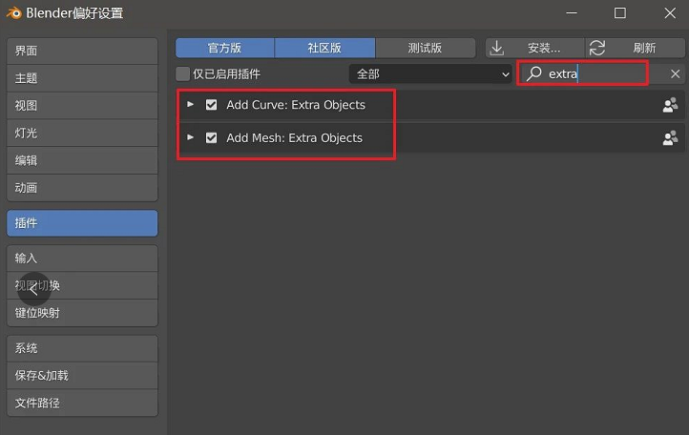The image size is (689, 435).
Task: Disable the Add Mesh: Extra Objects checkbox
Action: point(211,137)
